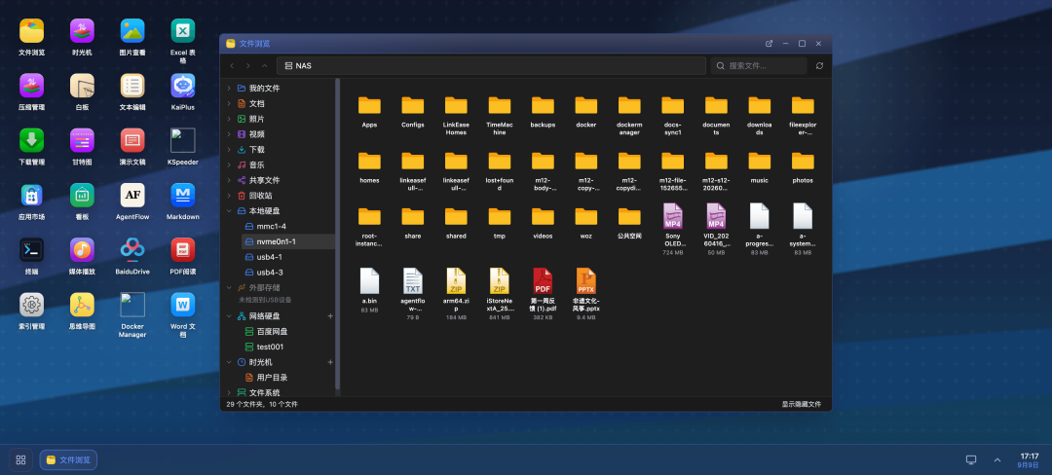Viewport: 1052px width, 475px height.
Task: Open the BaiduDrive desktop app
Action: point(132,250)
